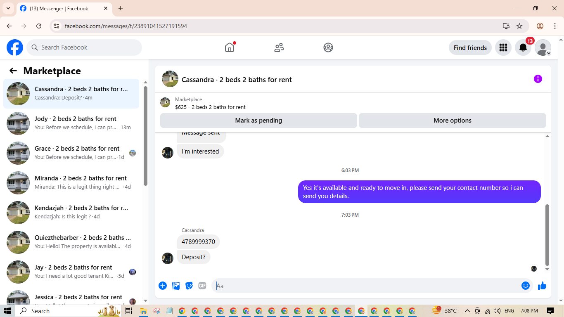Open File Explorer from taskbar

(x=144, y=311)
